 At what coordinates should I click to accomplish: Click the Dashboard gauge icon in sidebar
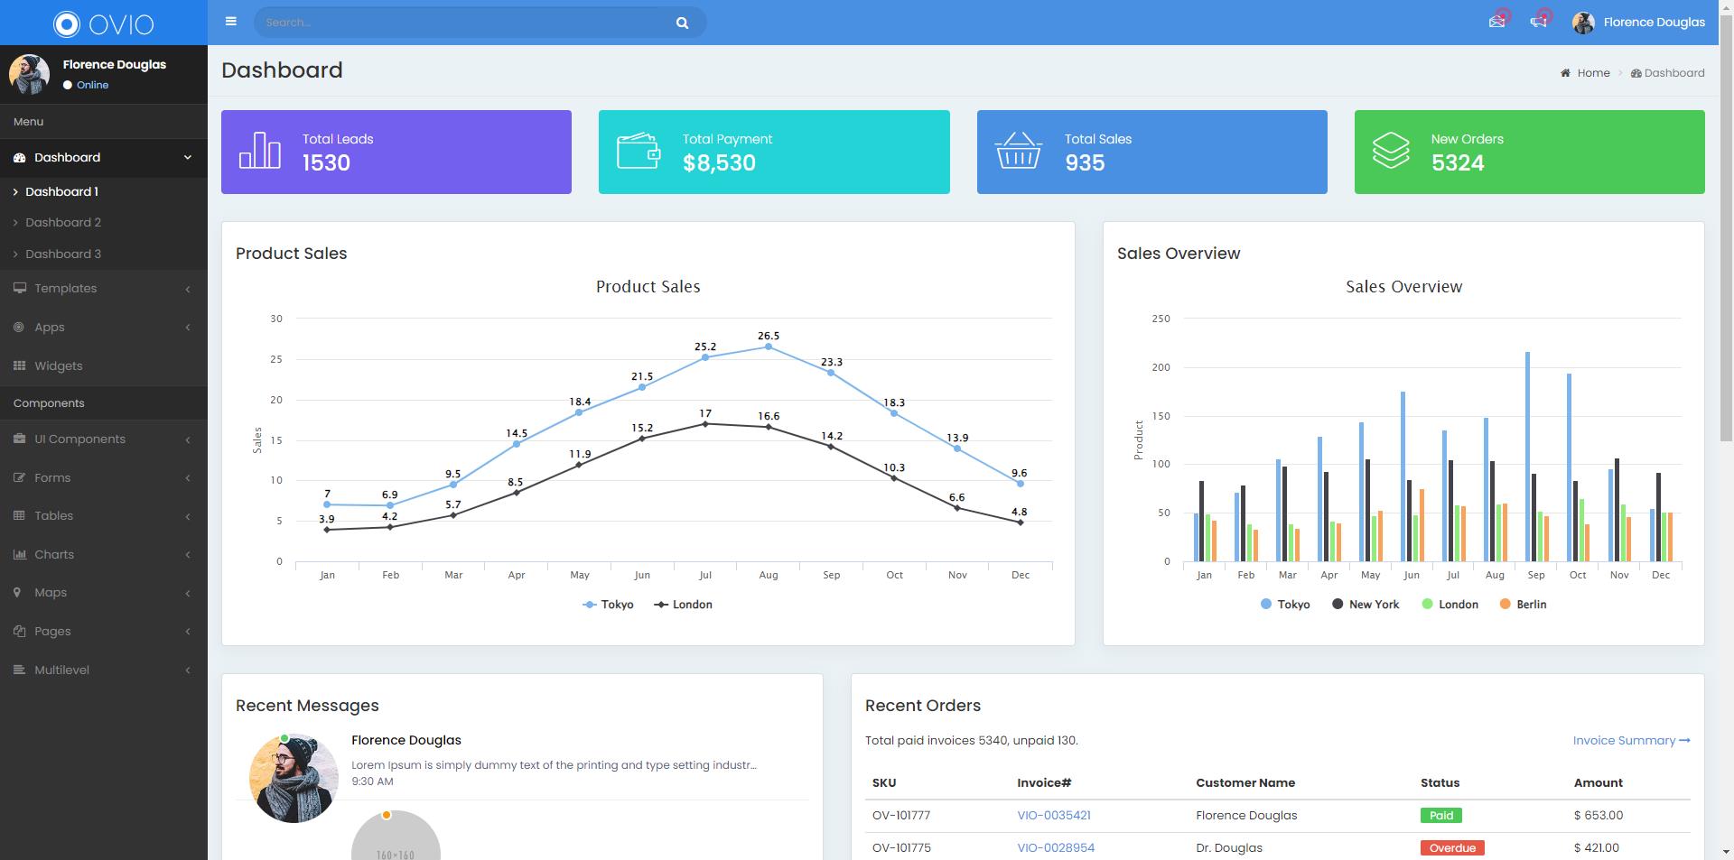coord(19,158)
